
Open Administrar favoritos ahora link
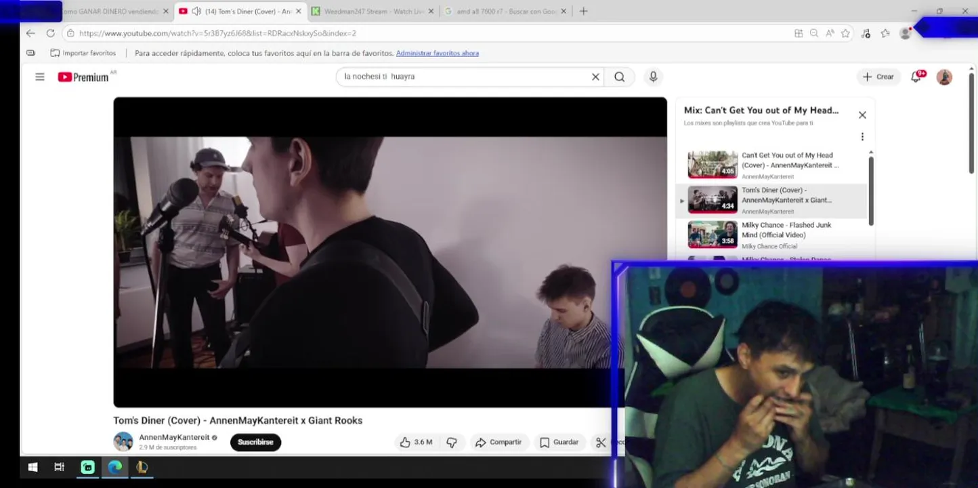pyautogui.click(x=438, y=53)
